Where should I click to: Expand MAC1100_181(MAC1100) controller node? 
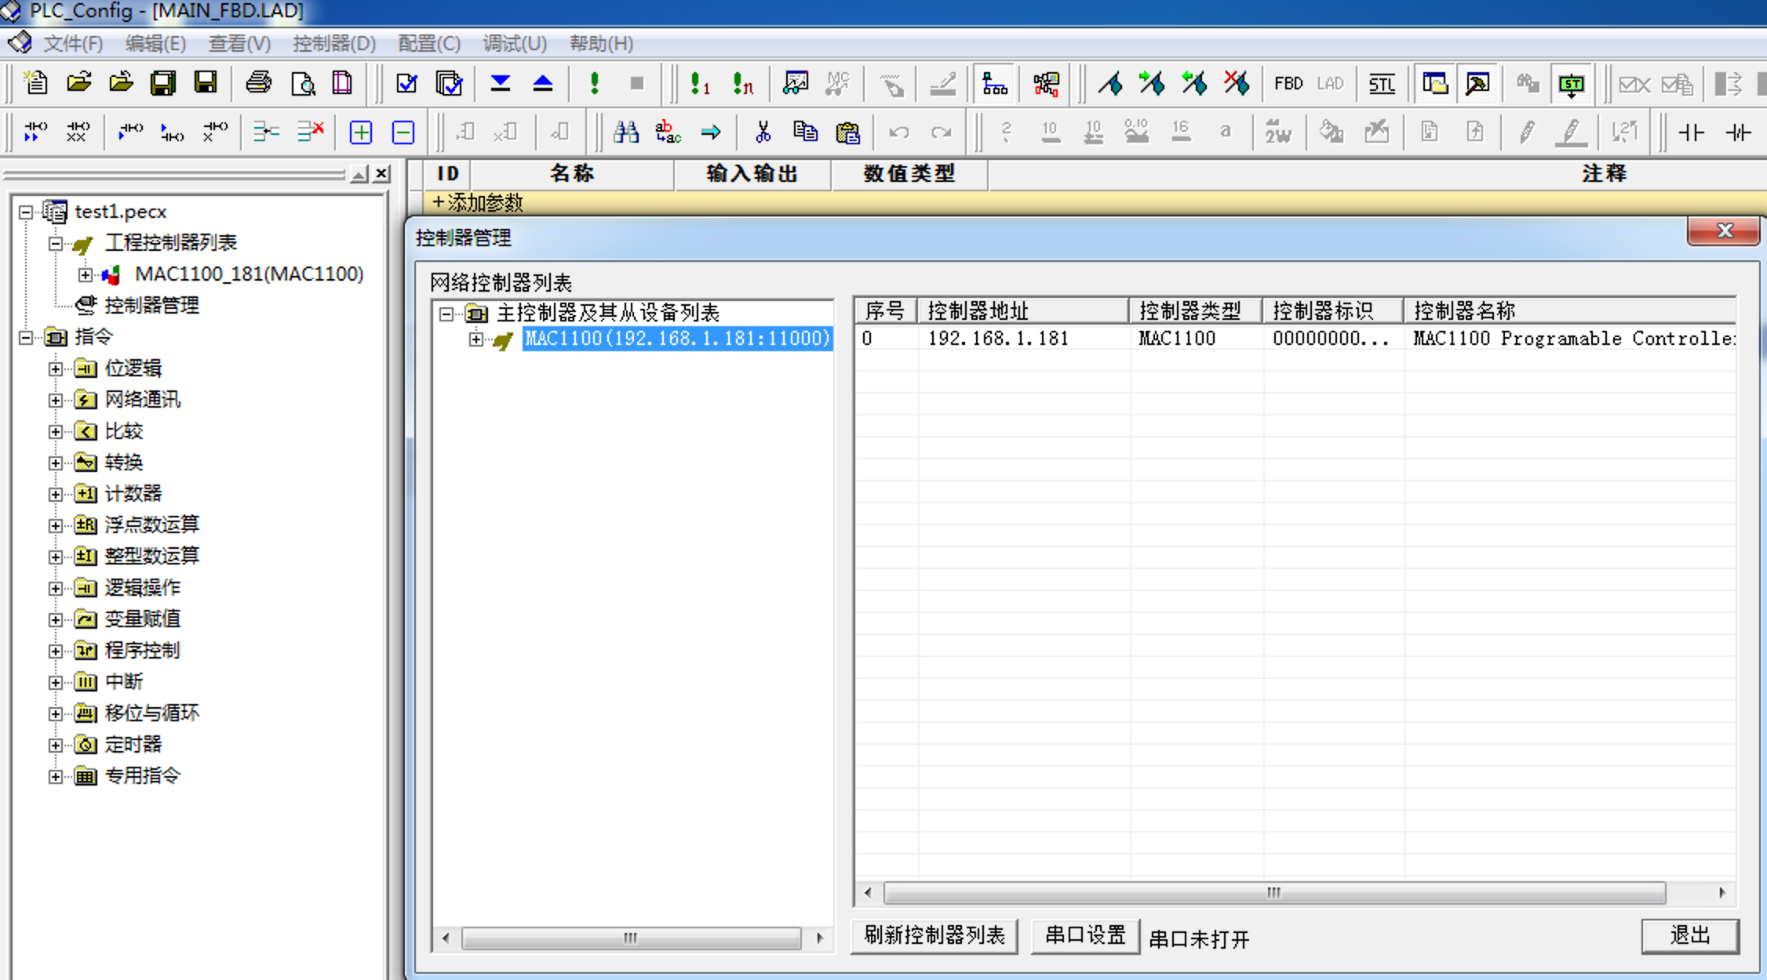(x=86, y=274)
